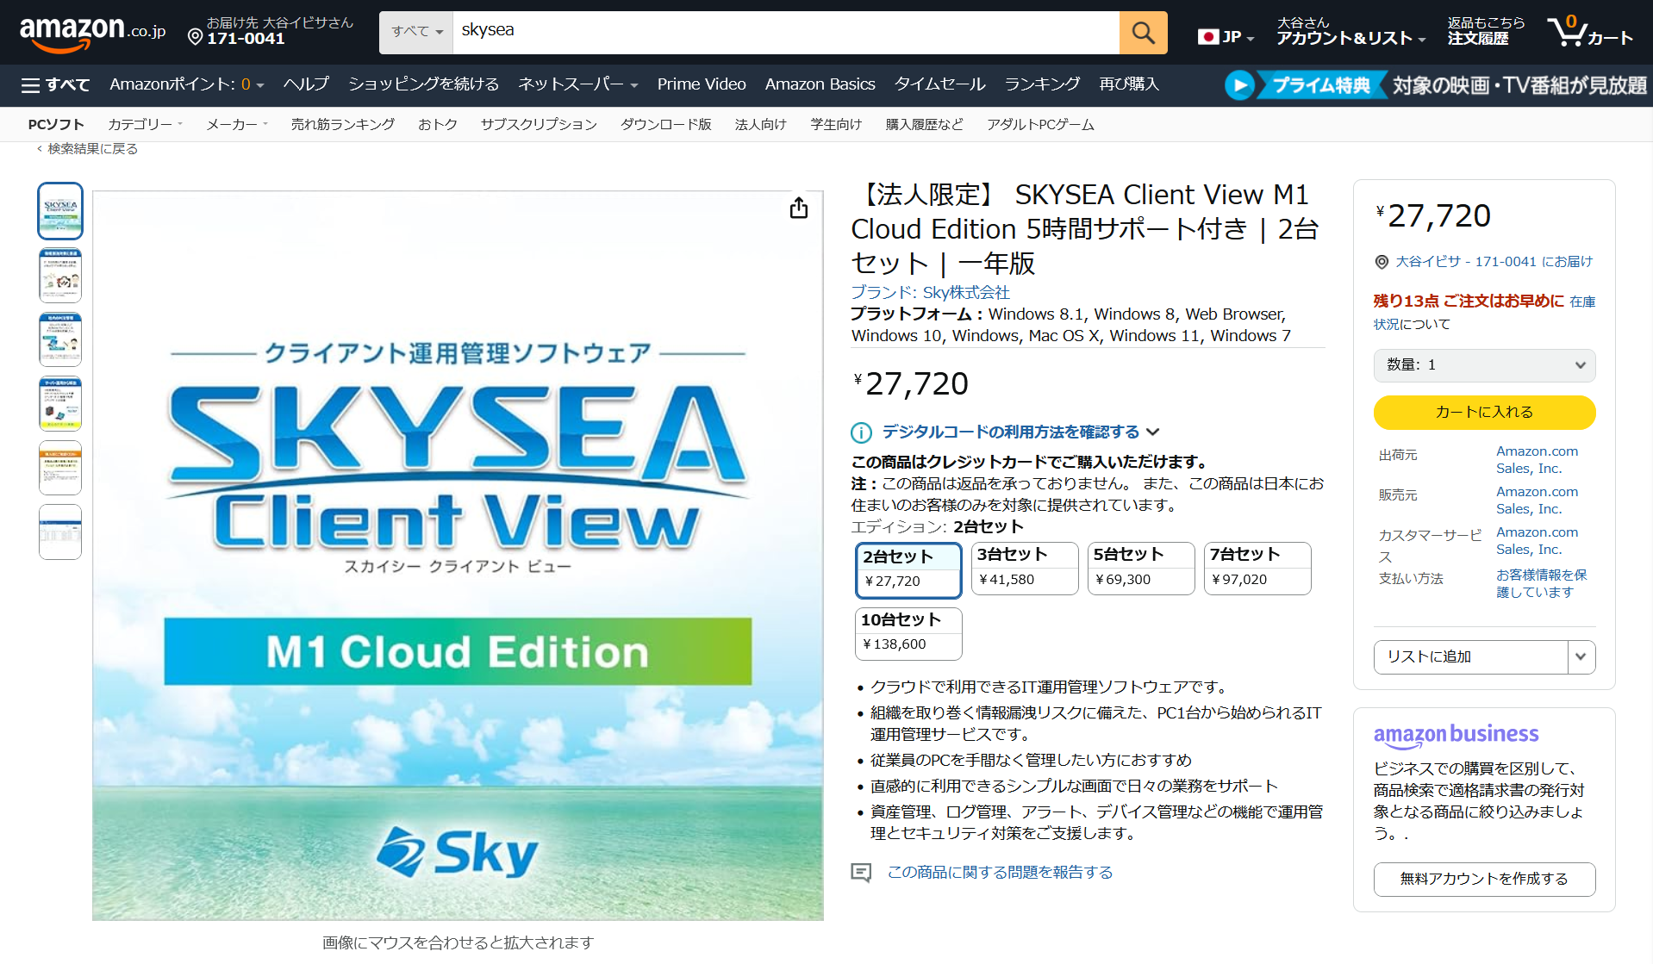Open the 数量 quantity dropdown
The height and width of the screenshot is (964, 1653).
pyautogui.click(x=1484, y=365)
